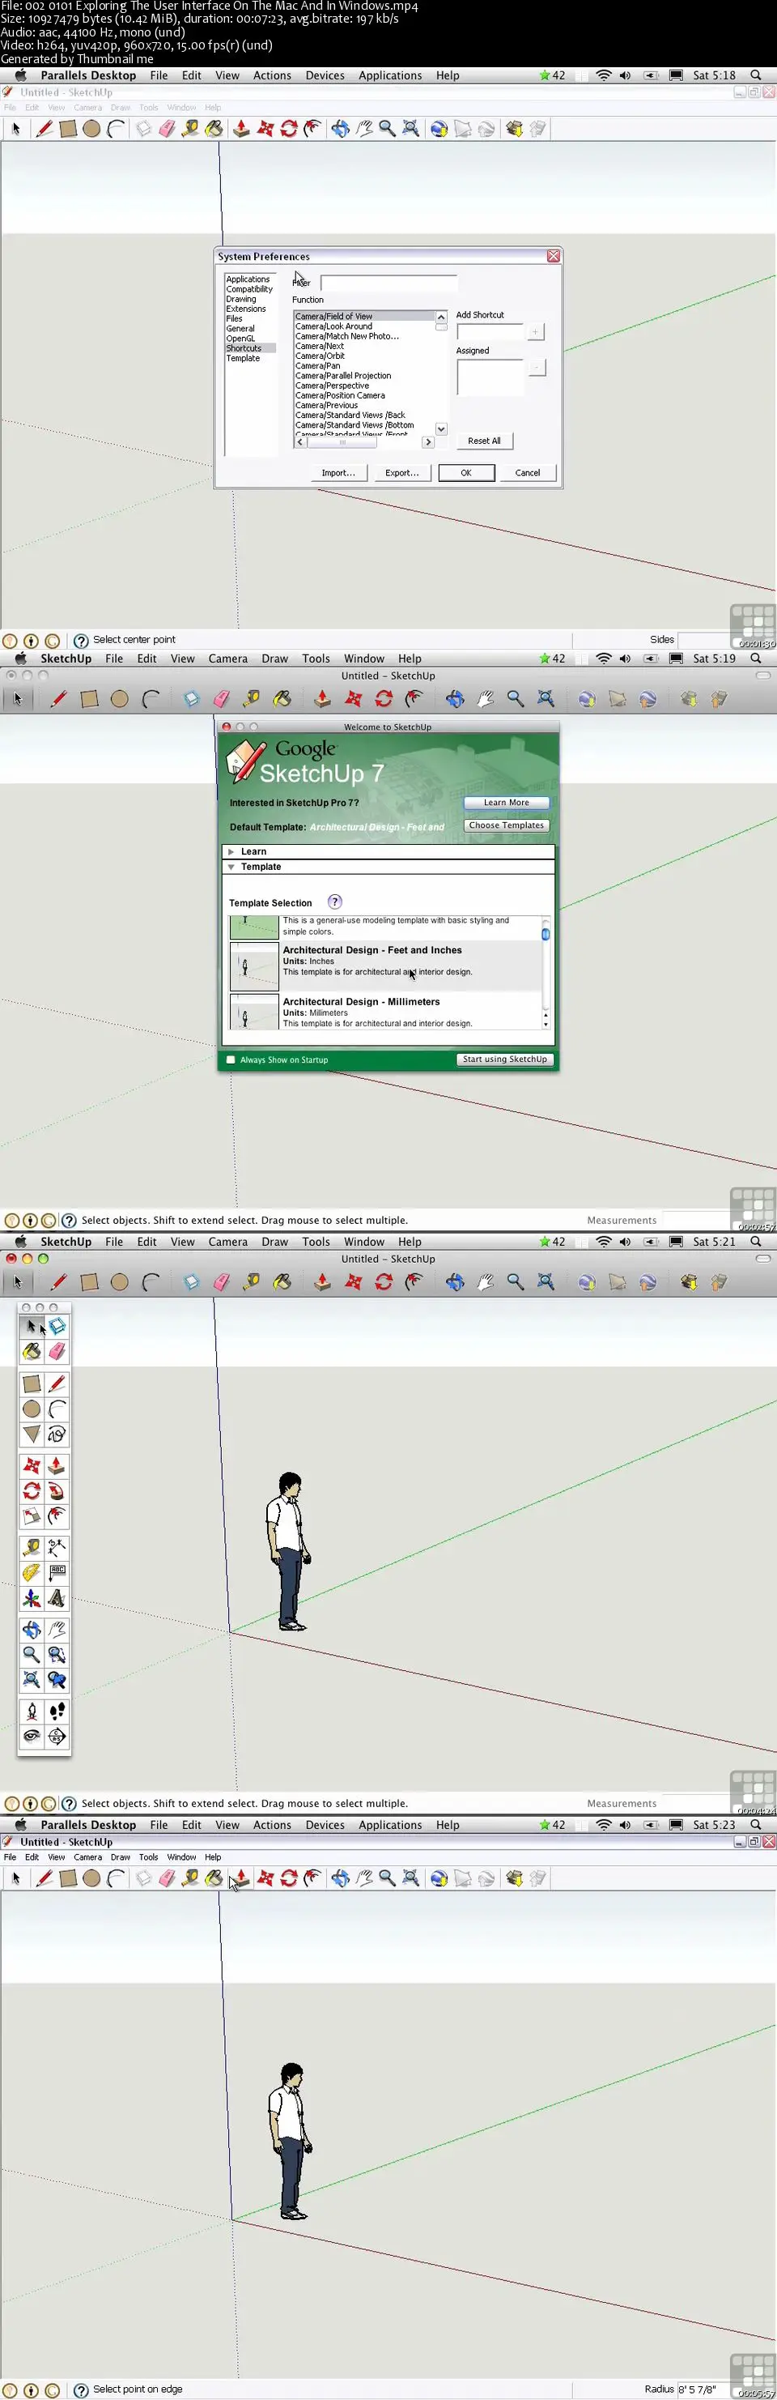Screen dimensions: 777x2400
Task: Click function list scroll-up arrow in System Preferences
Action: pyautogui.click(x=441, y=317)
